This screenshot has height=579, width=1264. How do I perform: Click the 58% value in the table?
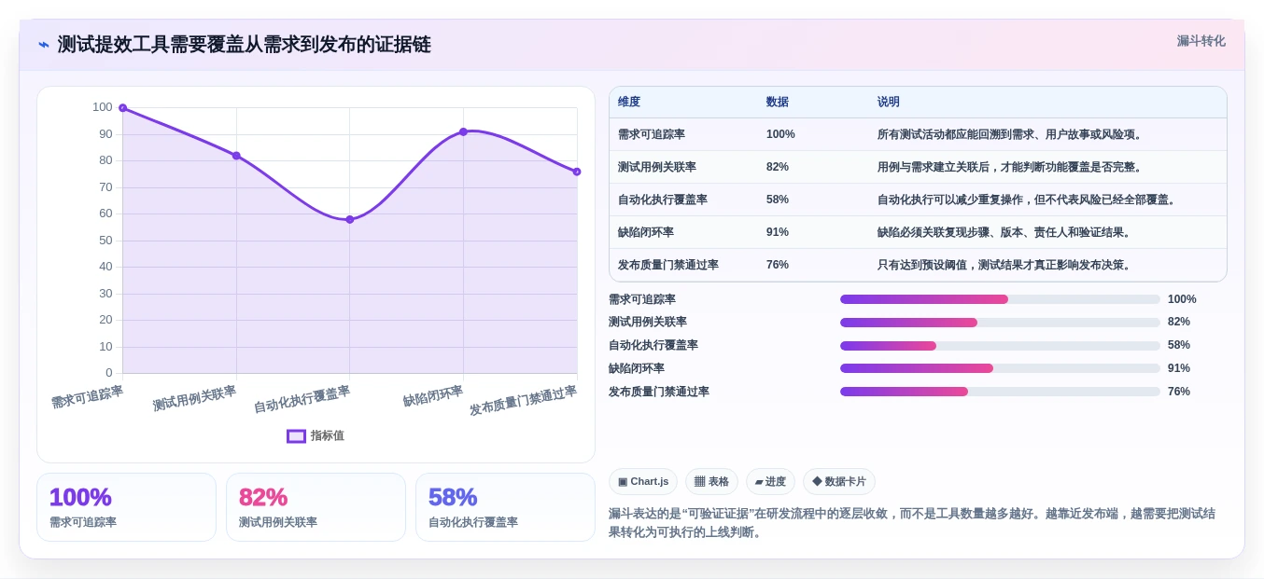[x=778, y=200]
